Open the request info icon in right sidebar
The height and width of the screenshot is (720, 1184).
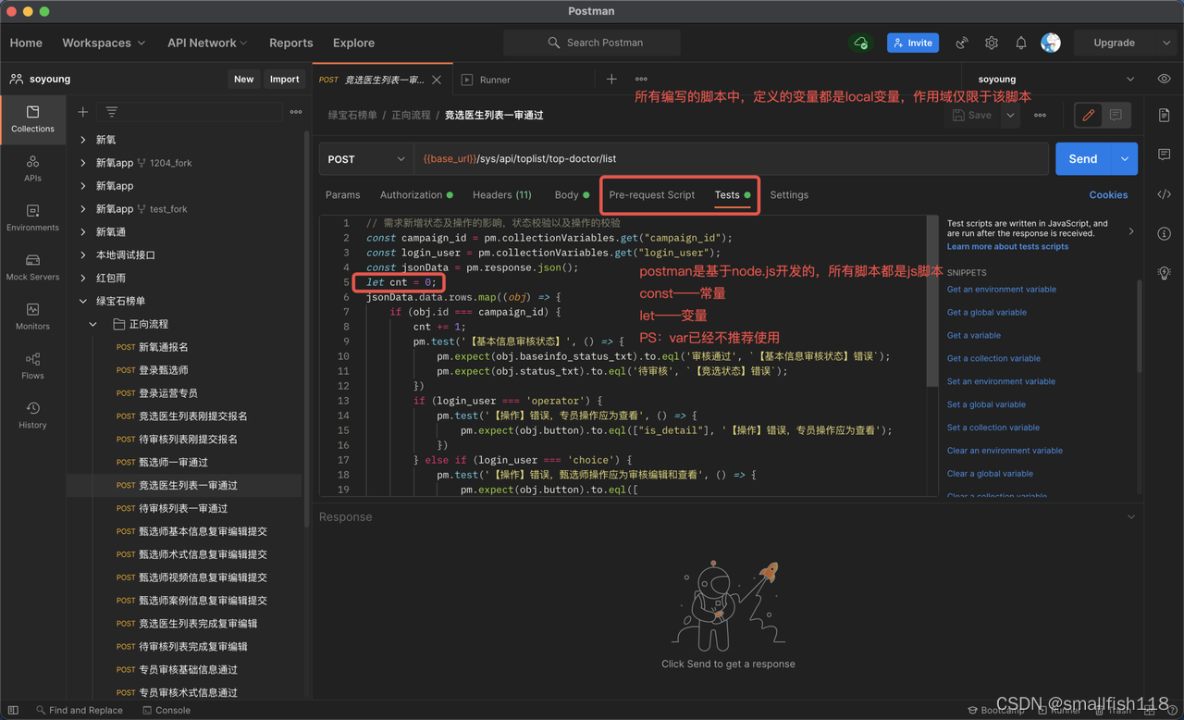click(x=1164, y=234)
